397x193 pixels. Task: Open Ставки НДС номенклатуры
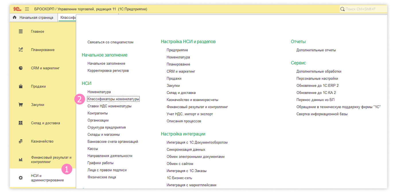(110, 106)
